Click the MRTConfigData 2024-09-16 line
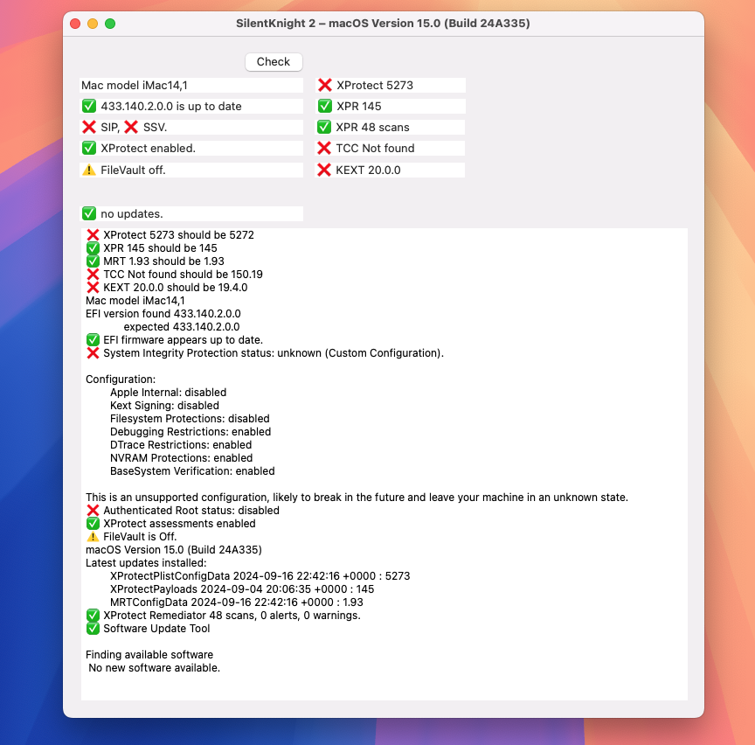Screen dimensions: 755x745 click(x=237, y=602)
